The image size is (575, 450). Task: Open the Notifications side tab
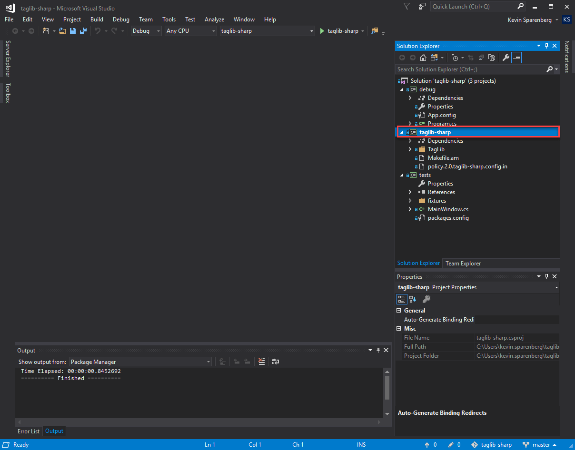pos(566,57)
